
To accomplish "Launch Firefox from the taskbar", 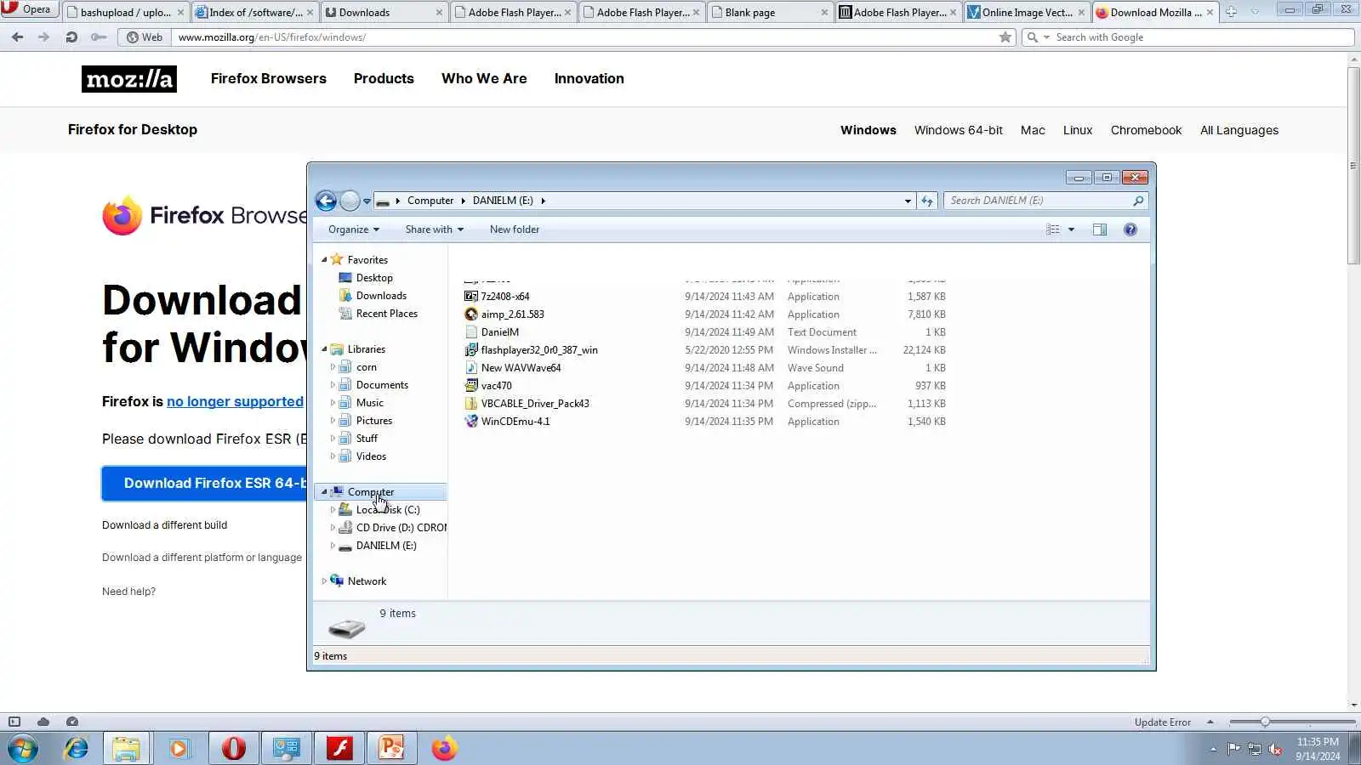I will 444,748.
